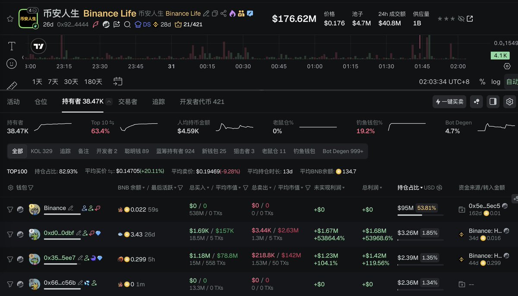Open wallet address 0xd0...0dbf
Image resolution: width=518 pixels, height=296 pixels.
[59, 233]
